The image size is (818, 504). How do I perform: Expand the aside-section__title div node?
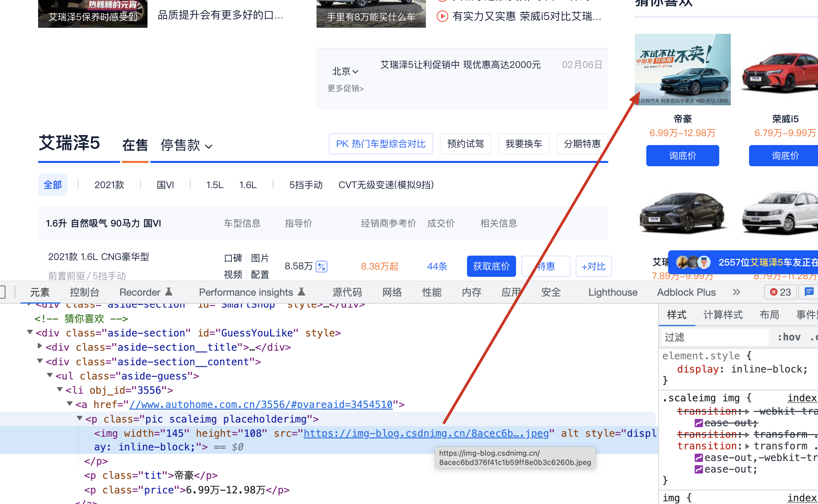(x=40, y=346)
